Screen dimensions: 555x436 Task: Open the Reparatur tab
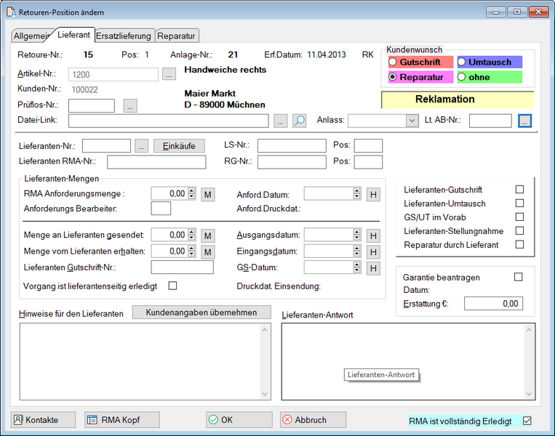point(177,36)
